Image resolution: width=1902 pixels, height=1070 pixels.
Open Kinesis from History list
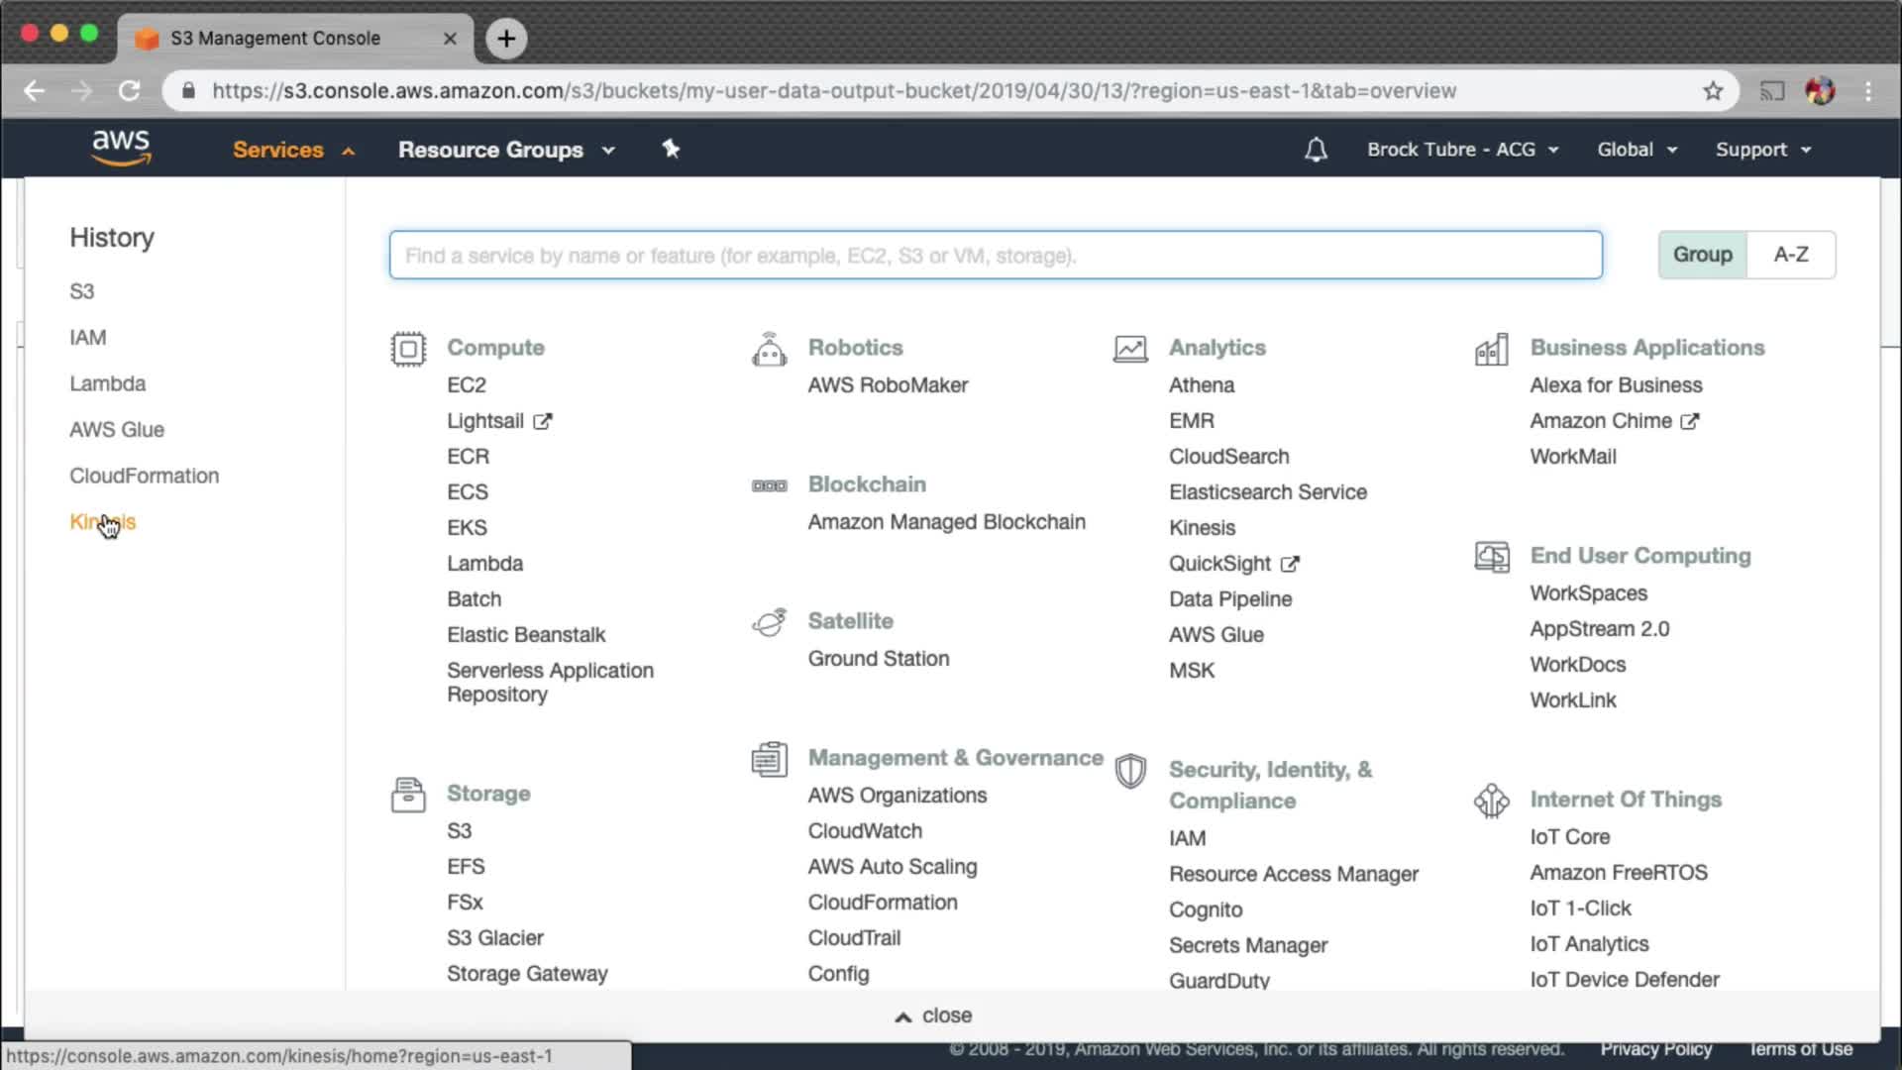click(102, 522)
